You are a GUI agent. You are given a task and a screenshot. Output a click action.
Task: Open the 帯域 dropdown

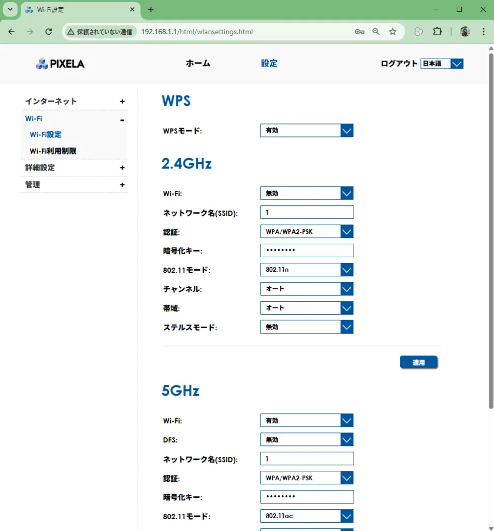tap(307, 308)
